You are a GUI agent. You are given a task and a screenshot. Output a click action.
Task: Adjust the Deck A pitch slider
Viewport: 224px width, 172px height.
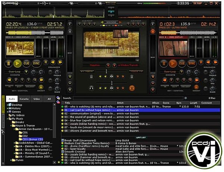70,53
